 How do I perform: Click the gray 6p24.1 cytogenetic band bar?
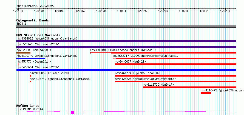click(126, 27)
